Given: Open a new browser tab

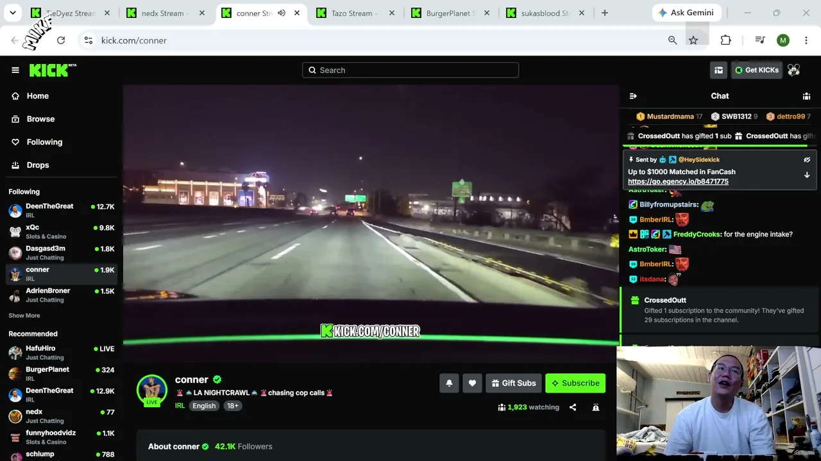Looking at the screenshot, I should click(x=605, y=13).
